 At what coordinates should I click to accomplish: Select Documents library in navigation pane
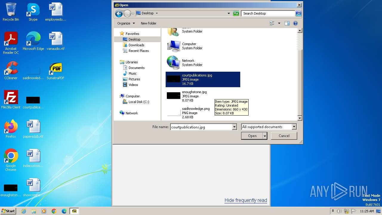click(134, 68)
